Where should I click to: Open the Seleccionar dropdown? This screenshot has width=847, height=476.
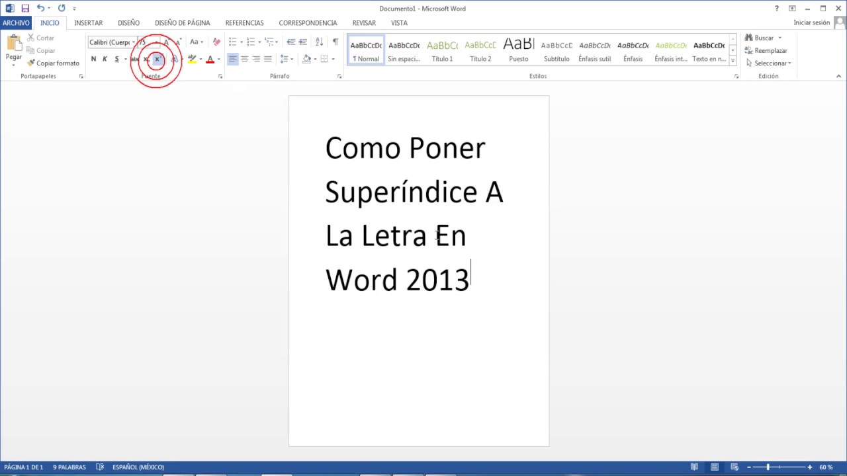768,63
